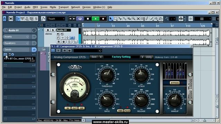Open the FX 1-BT Co...ssor send destination
Screen dimensions: 221x124
[x=19, y=59]
